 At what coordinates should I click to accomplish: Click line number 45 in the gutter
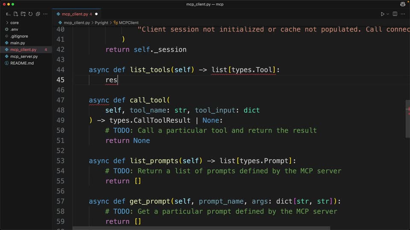click(60, 80)
